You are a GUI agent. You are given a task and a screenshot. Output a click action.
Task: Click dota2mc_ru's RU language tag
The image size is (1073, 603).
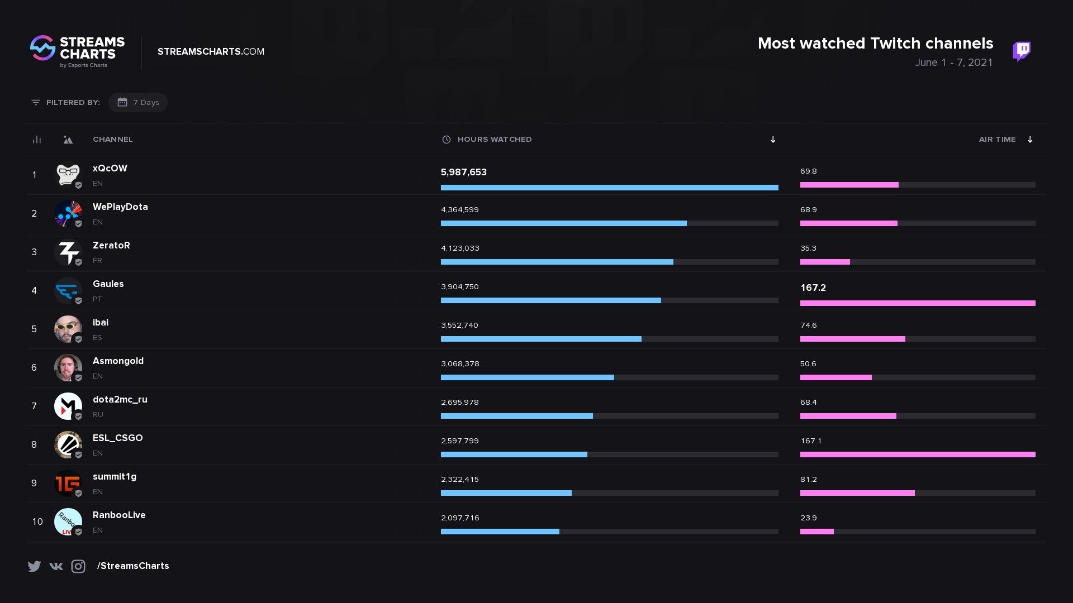(98, 414)
